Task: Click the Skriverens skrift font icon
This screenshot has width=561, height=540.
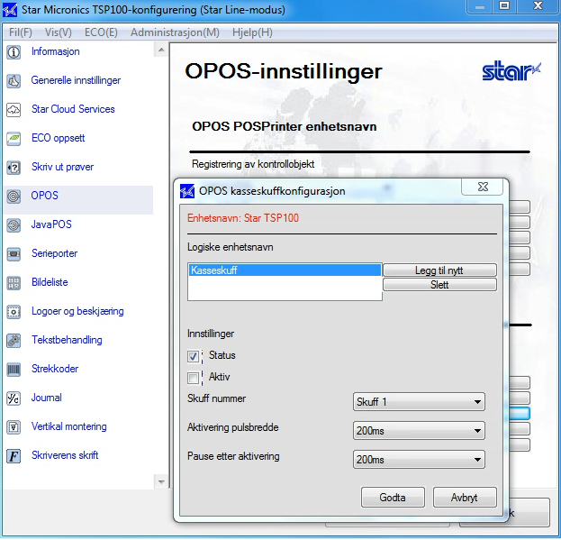Action: (14, 456)
